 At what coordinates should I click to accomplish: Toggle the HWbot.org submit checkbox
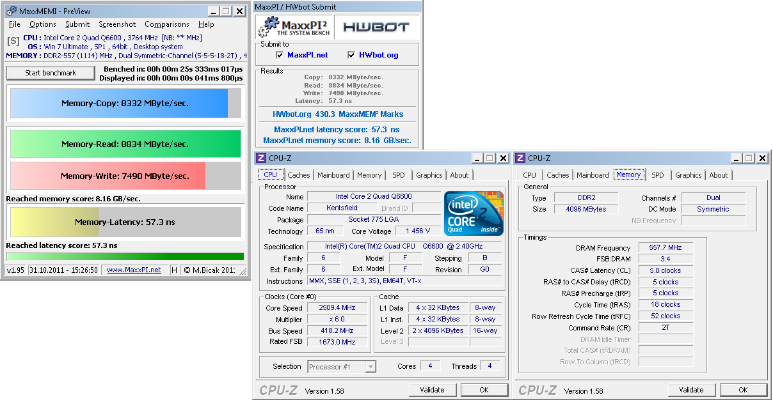pyautogui.click(x=351, y=55)
